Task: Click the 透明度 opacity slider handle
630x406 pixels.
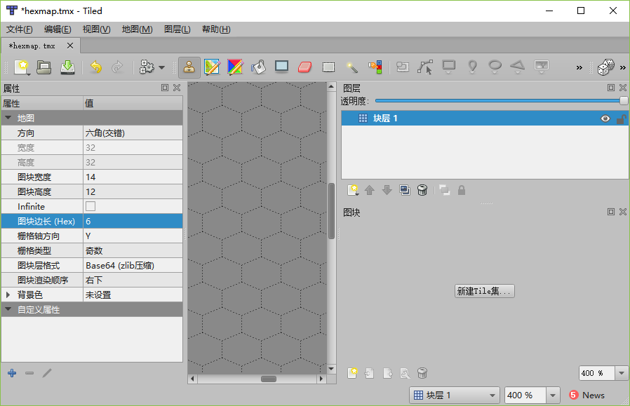Action: (624, 101)
